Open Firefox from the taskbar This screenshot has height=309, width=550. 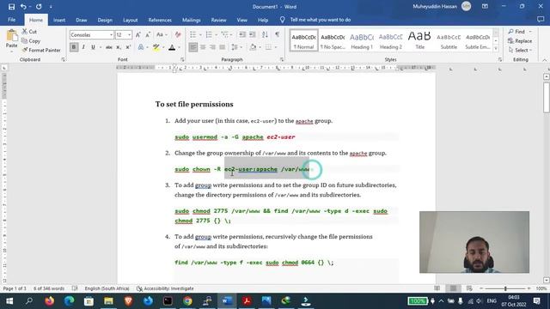(x=50, y=301)
